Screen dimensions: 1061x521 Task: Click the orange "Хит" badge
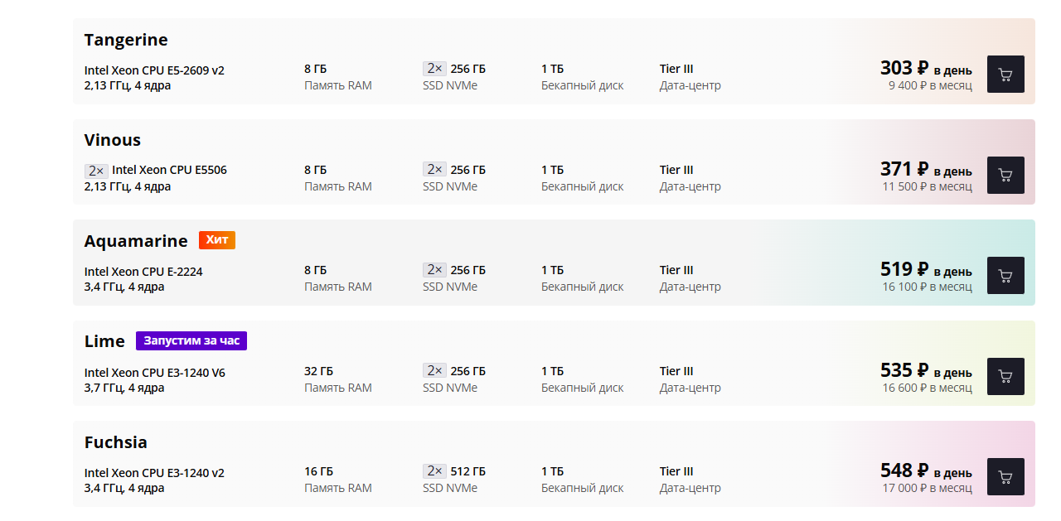coord(217,240)
